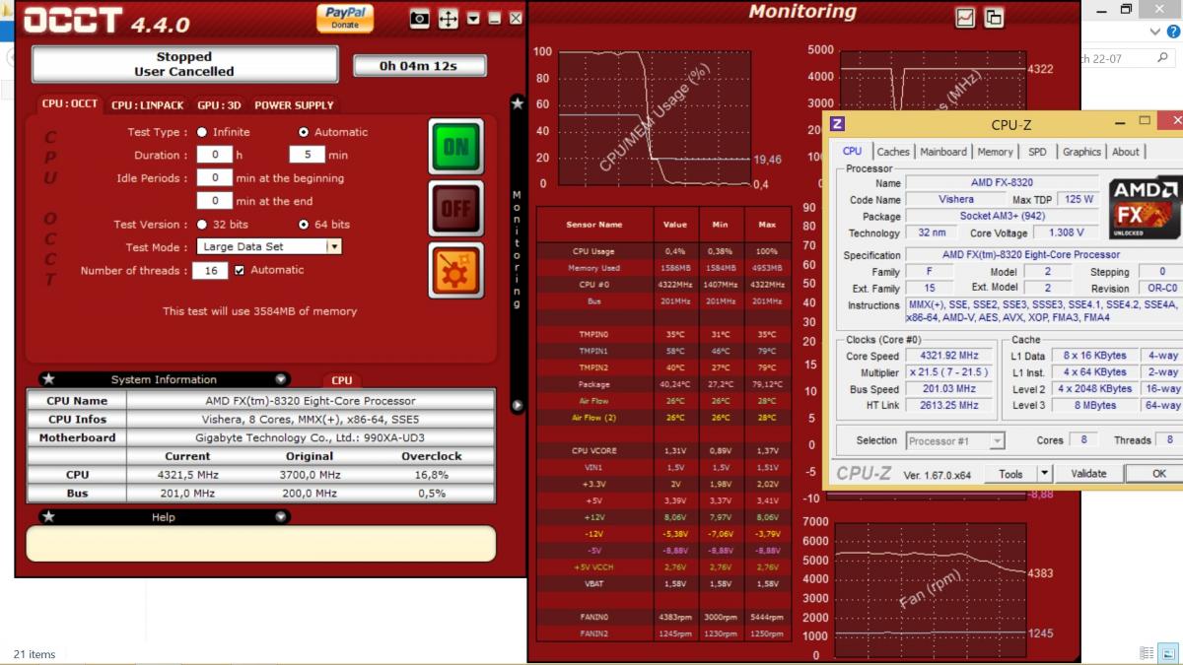
Task: Click the CPU/MEM Usage graph
Action: [654, 116]
